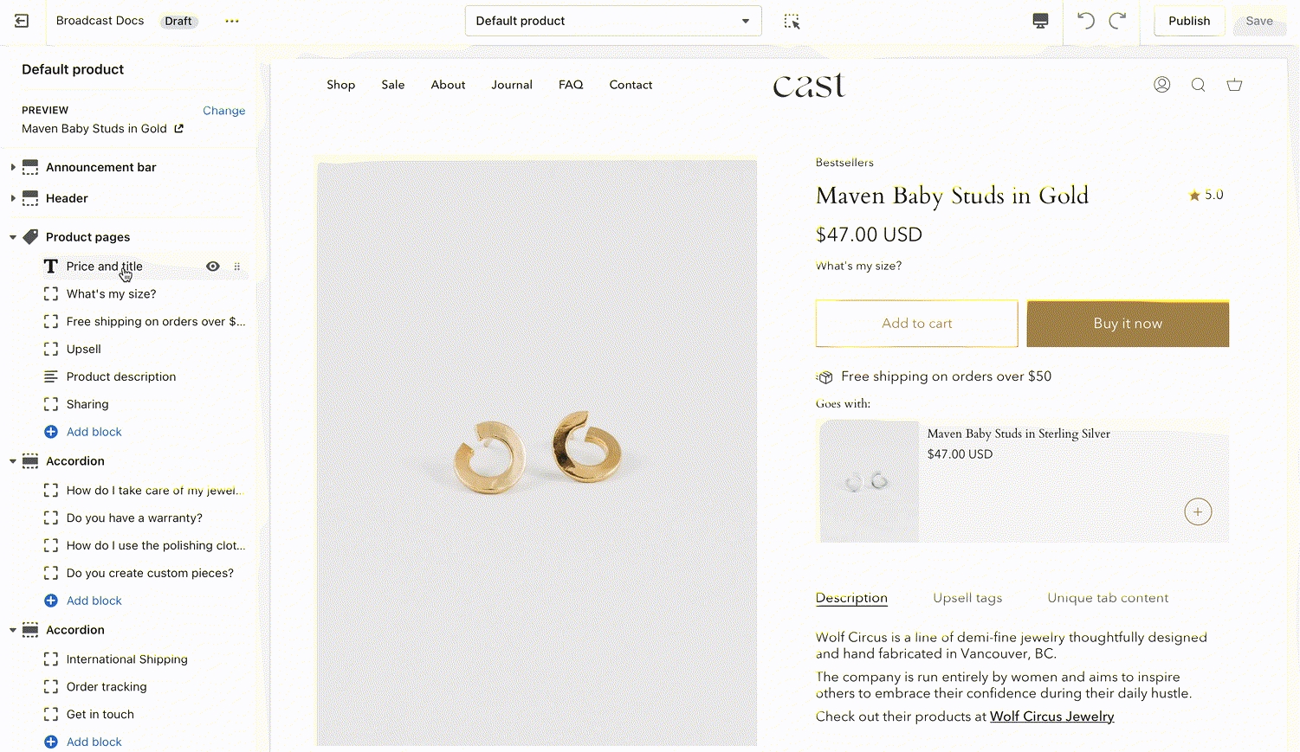The height and width of the screenshot is (752, 1300).
Task: Select the Product description block
Action: point(121,376)
